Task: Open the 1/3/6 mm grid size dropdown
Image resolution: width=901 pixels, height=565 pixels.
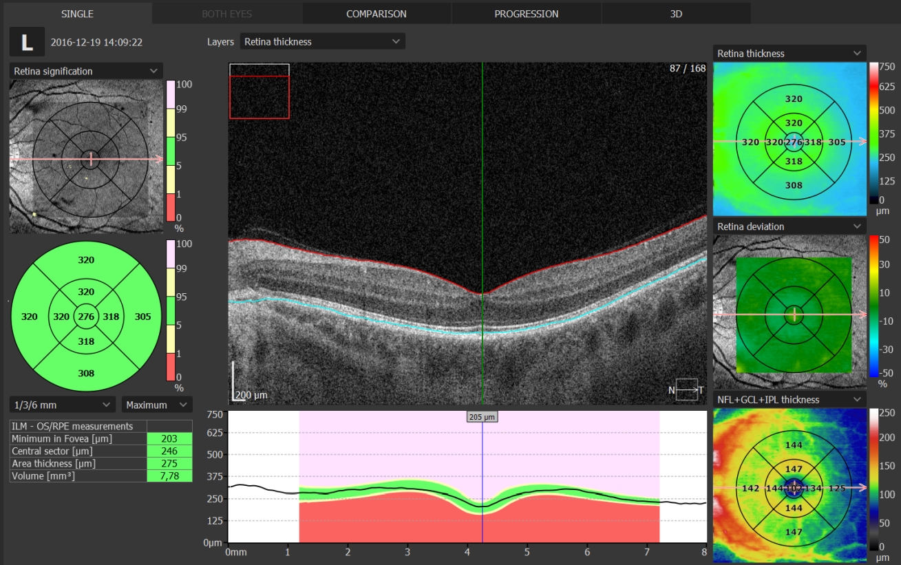Action: (x=63, y=404)
